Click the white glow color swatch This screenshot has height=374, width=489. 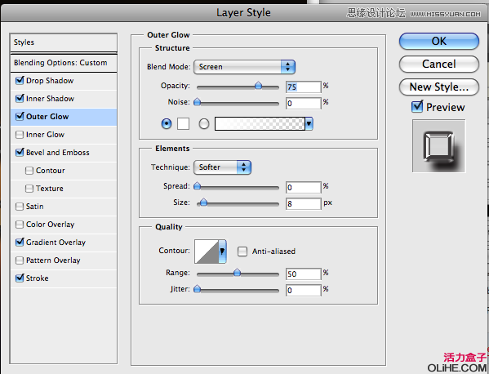pyautogui.click(x=183, y=124)
